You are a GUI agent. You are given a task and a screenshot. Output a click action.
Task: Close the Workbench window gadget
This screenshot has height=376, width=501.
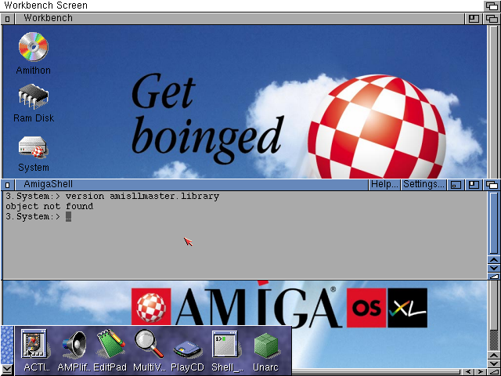point(7,19)
